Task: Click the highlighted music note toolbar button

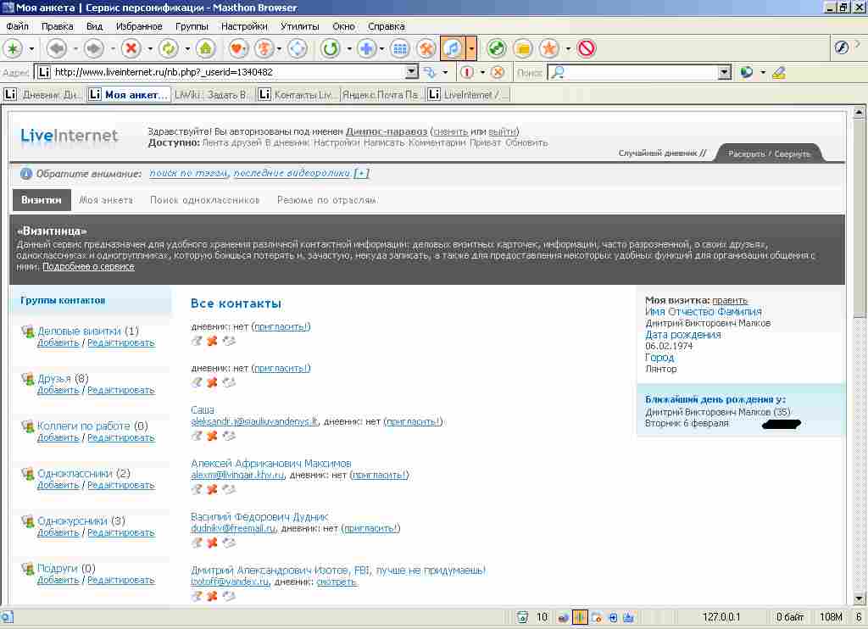Action: pyautogui.click(x=453, y=48)
